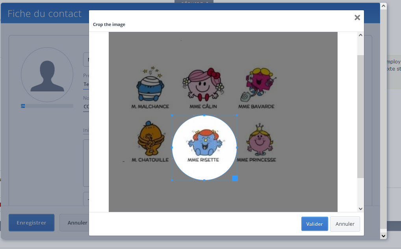This screenshot has height=249, width=401.
Task: Click the 'Crop the image' title text
Action: (109, 24)
